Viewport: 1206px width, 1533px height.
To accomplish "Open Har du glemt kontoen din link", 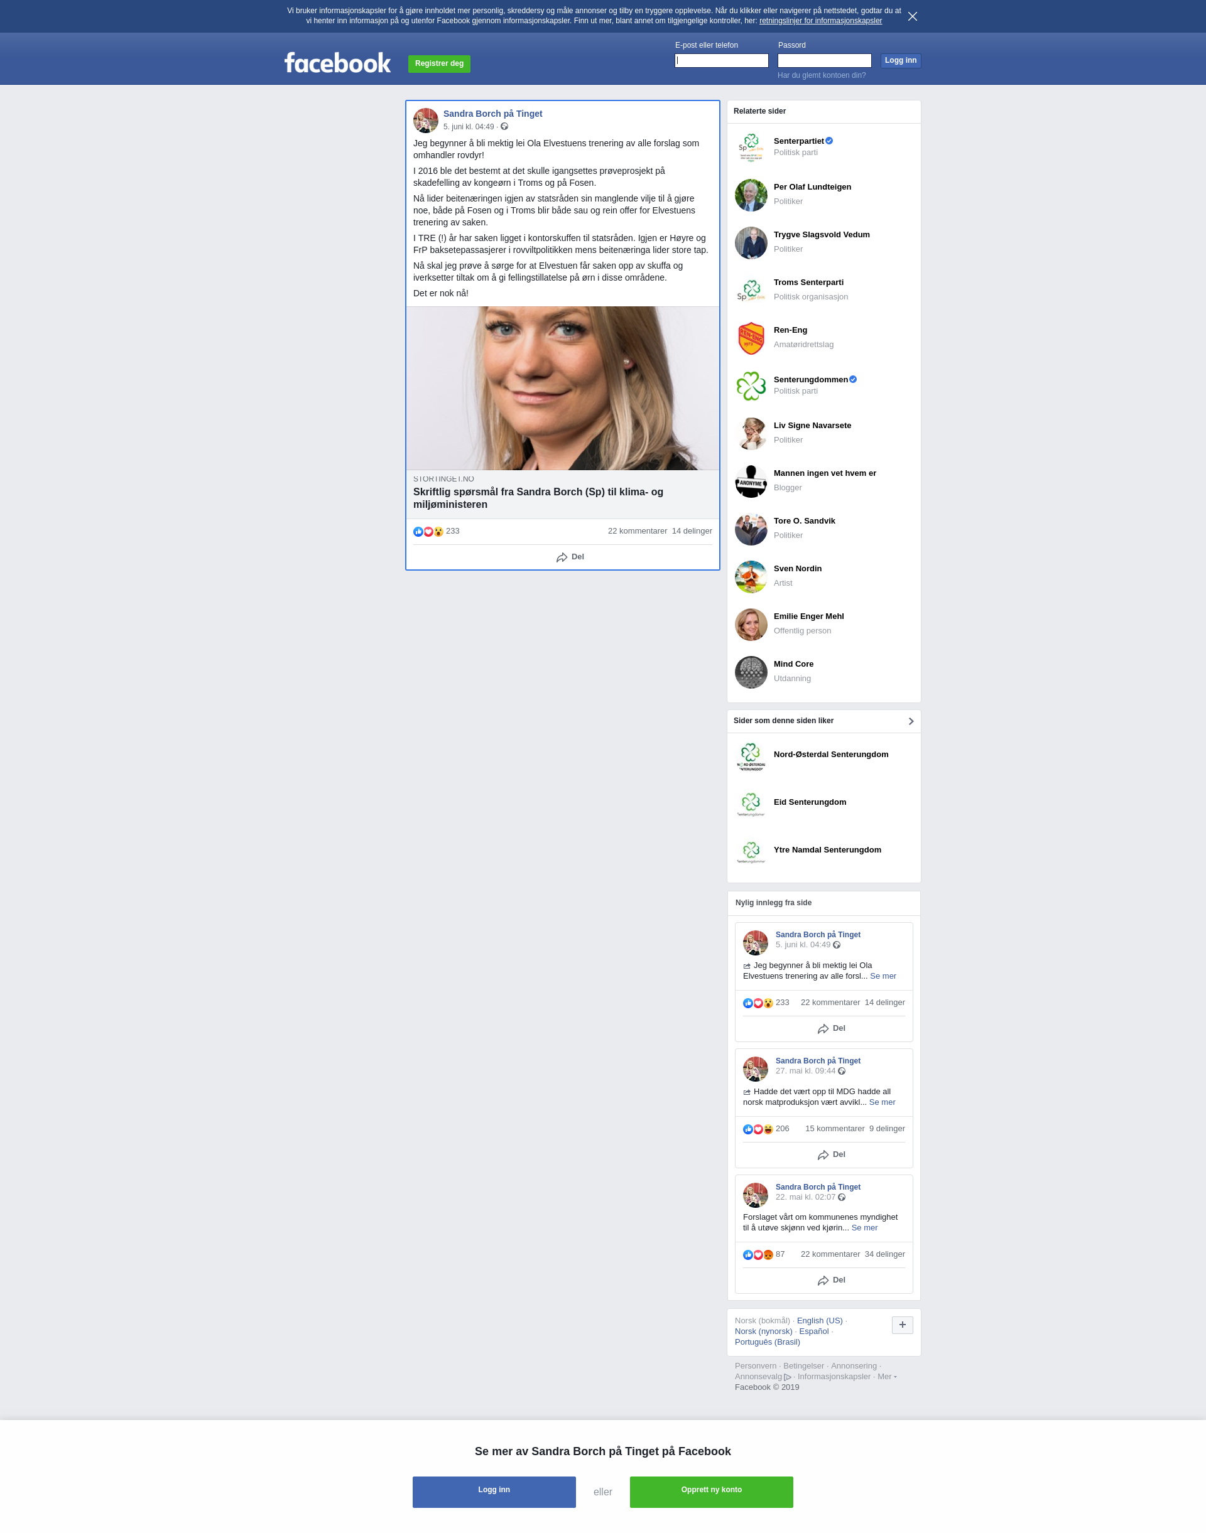I will [821, 75].
